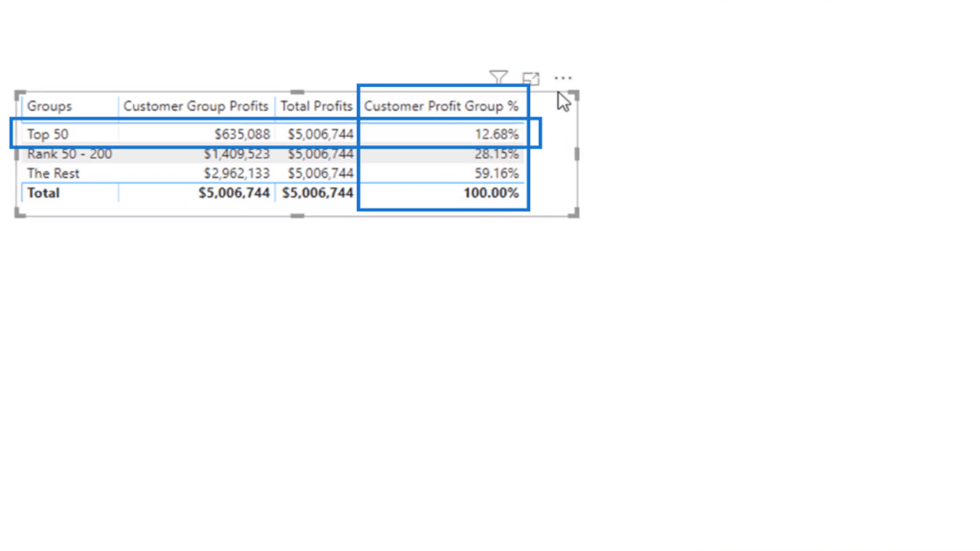
Task: Click the bottom-middle resize handle of table
Action: pyautogui.click(x=298, y=215)
